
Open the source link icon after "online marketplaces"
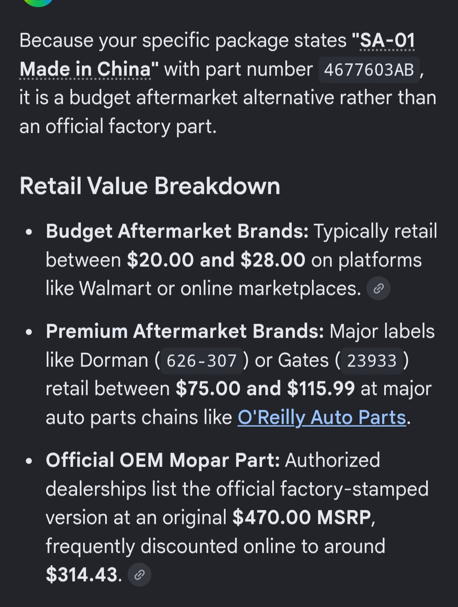(378, 289)
